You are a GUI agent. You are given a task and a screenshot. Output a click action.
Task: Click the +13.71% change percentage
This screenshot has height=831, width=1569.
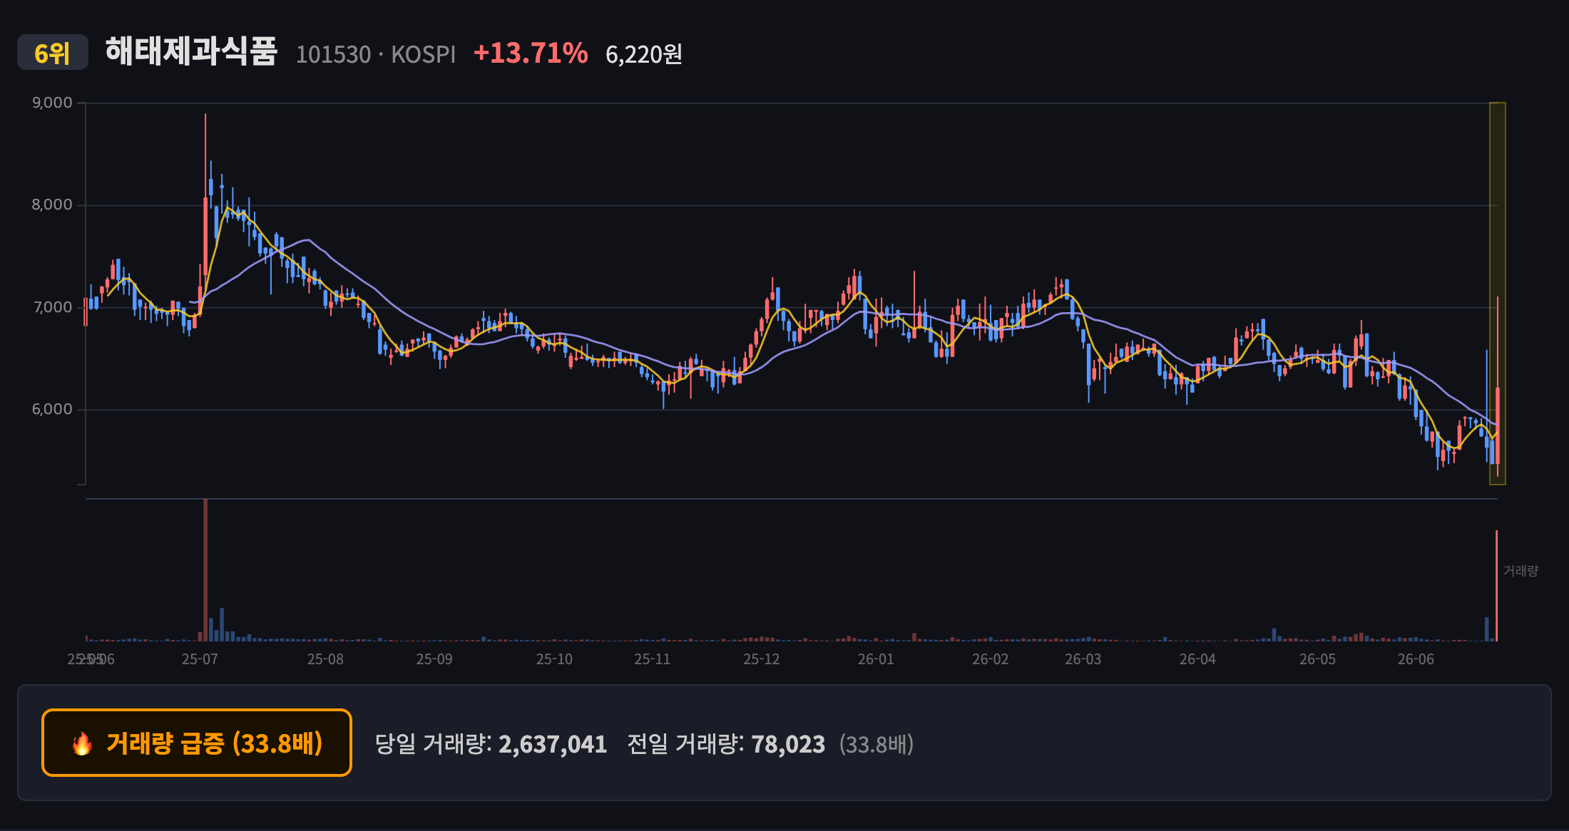point(531,53)
